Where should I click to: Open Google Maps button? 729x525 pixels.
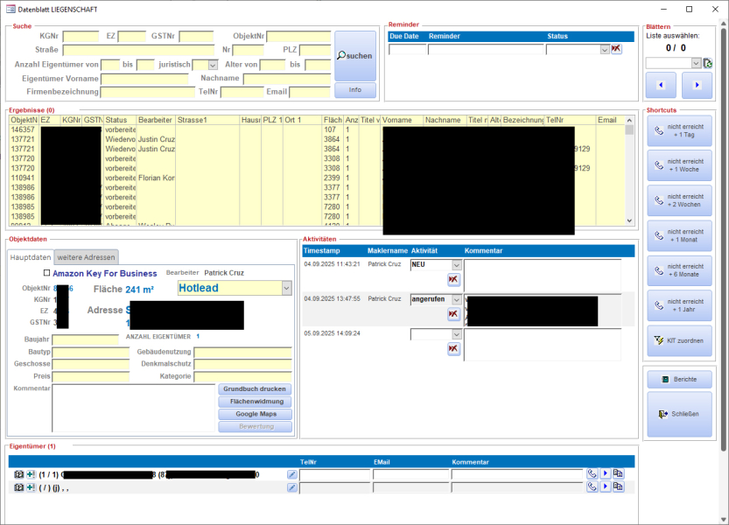pyautogui.click(x=254, y=414)
